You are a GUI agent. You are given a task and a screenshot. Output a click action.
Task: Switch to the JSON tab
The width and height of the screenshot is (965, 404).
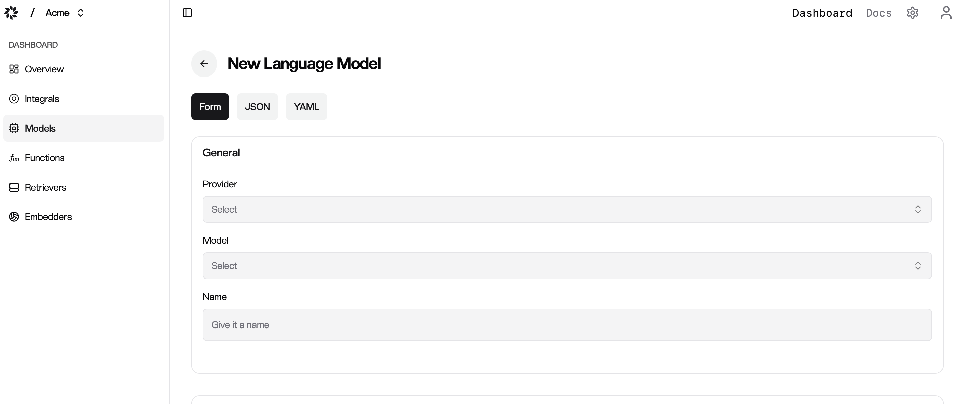257,107
